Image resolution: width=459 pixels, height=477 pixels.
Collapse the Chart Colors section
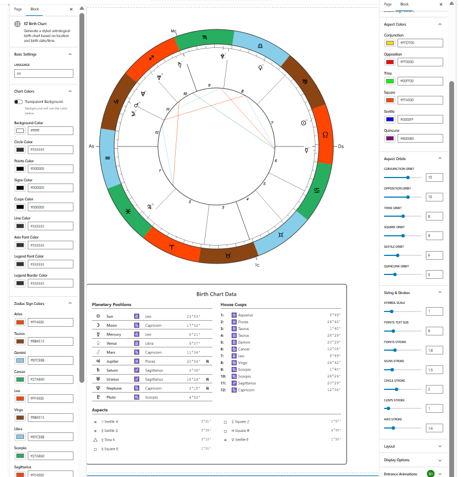(70, 91)
